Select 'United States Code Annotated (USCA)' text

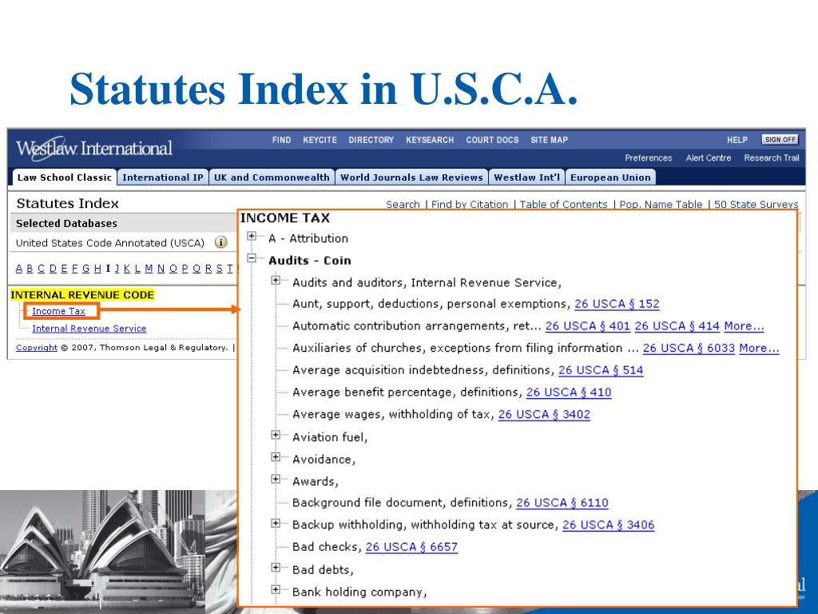point(110,243)
